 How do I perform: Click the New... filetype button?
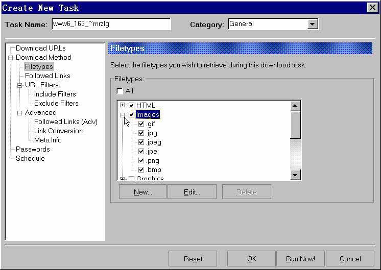[142, 192]
